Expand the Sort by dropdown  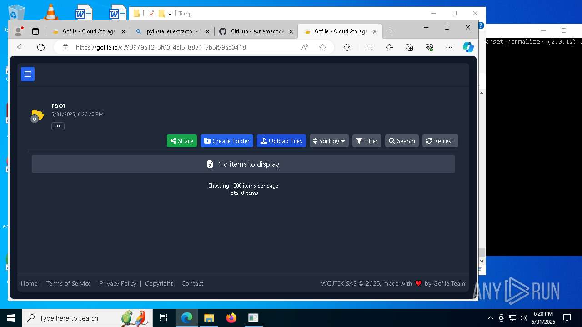point(329,141)
